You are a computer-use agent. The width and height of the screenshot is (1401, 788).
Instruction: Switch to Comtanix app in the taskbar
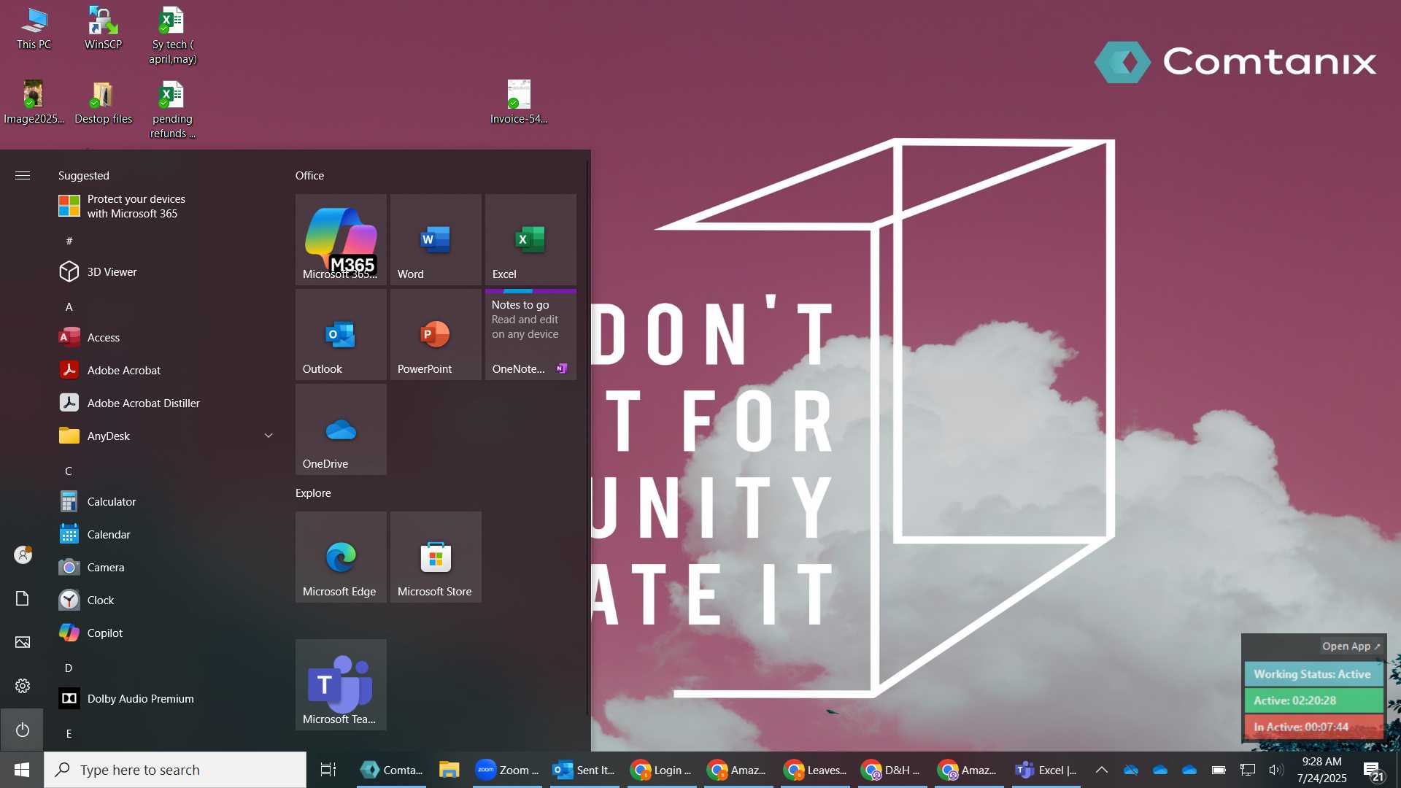click(392, 770)
